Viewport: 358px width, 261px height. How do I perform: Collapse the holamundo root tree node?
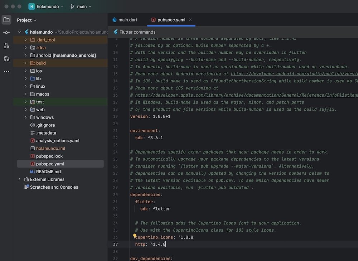click(x=20, y=32)
